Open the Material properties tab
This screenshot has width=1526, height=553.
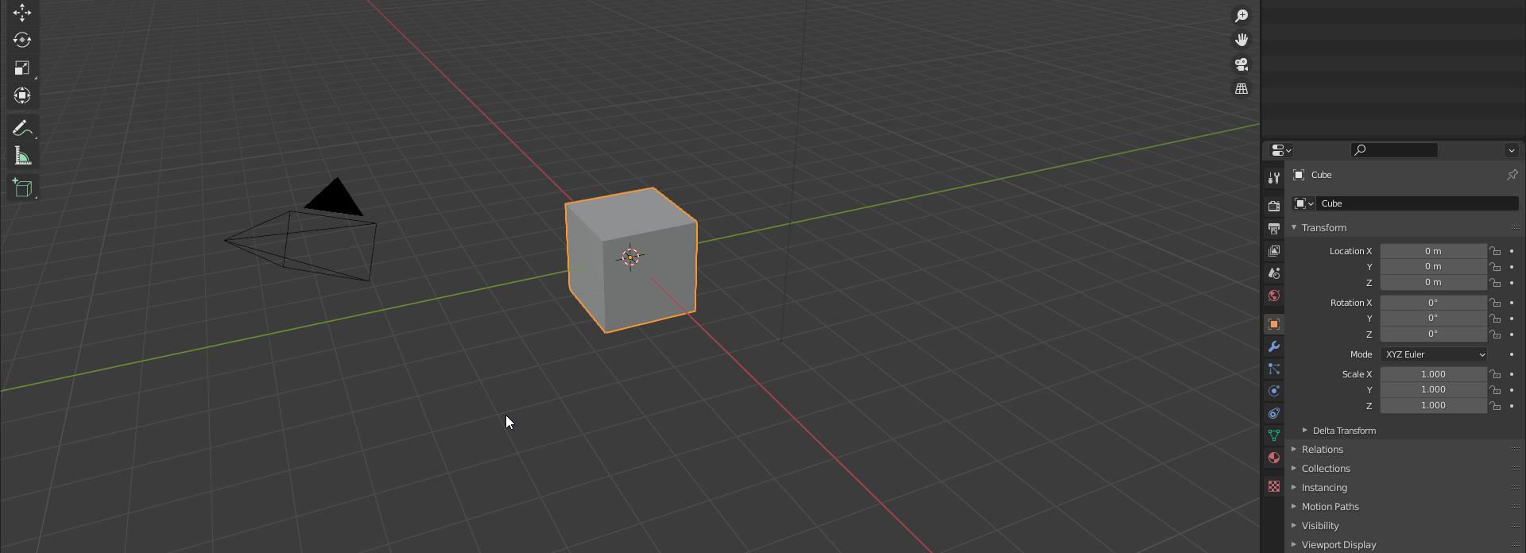(1274, 458)
